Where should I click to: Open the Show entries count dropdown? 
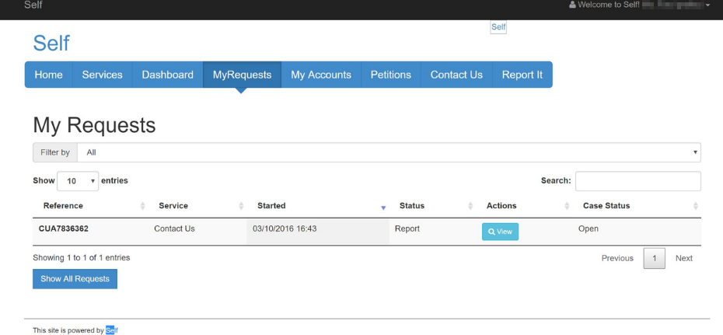[x=78, y=181]
